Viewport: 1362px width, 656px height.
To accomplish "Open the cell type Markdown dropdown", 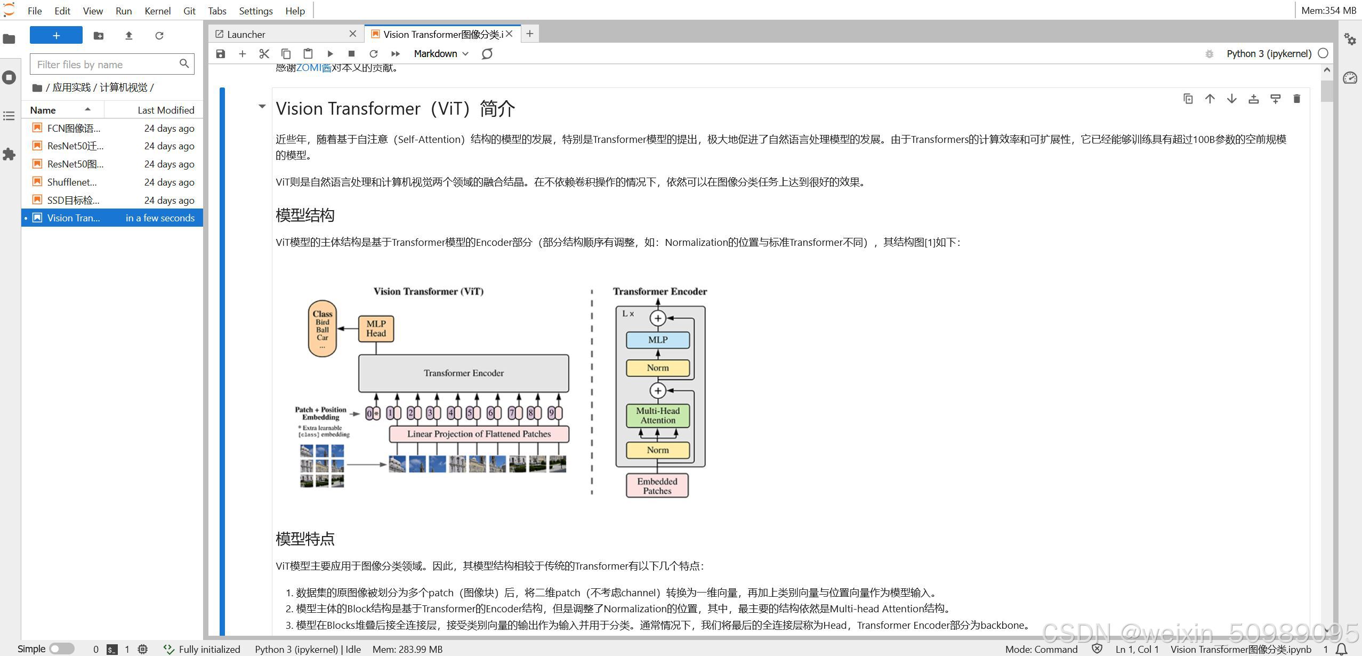I will click(x=441, y=54).
